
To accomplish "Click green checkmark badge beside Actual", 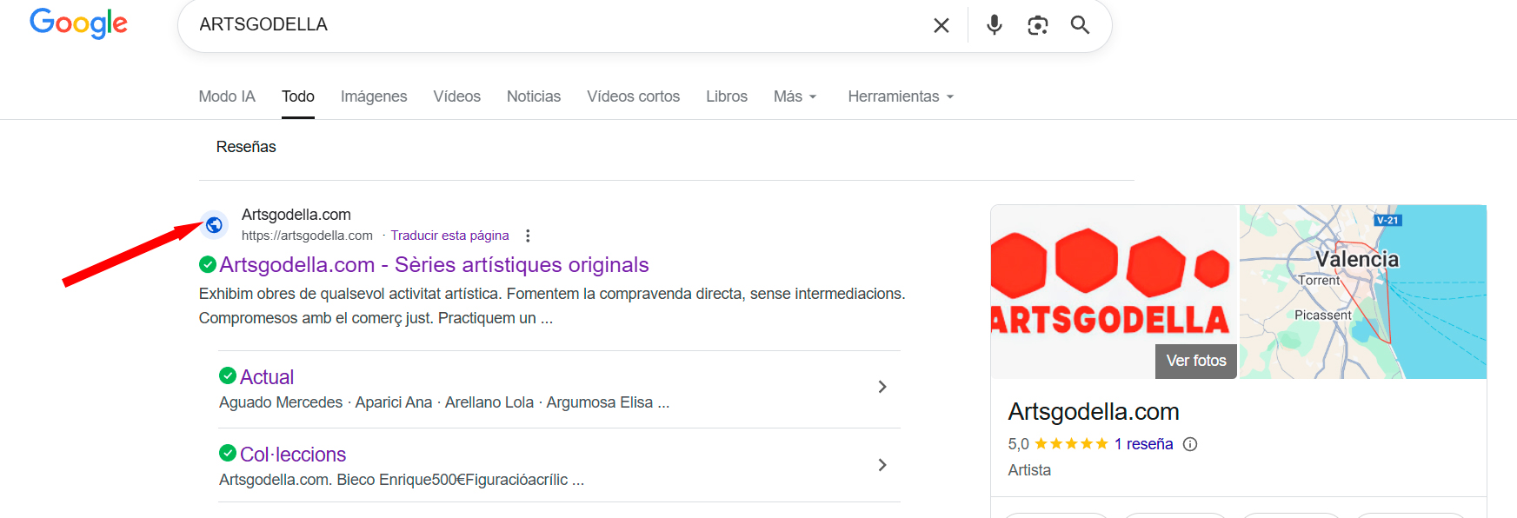I will tap(228, 375).
